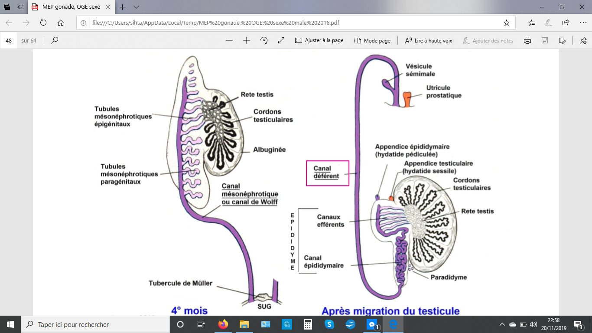Click the page number field showing 48
592x333 pixels.
[9, 40]
